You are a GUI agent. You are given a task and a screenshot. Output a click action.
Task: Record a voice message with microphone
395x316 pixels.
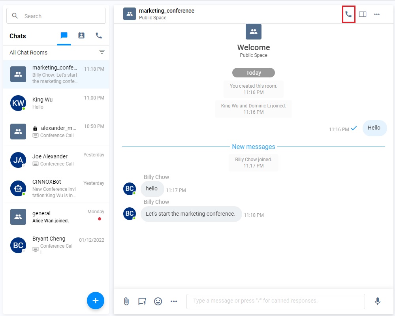pyautogui.click(x=378, y=301)
